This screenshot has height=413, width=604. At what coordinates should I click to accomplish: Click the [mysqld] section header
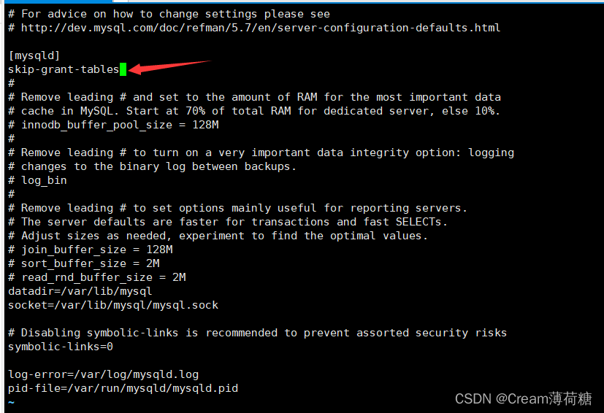(x=34, y=55)
